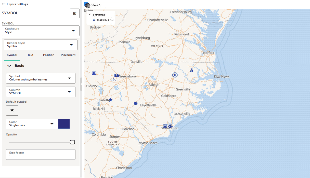Select the hospital H symbol on map

click(175, 75)
